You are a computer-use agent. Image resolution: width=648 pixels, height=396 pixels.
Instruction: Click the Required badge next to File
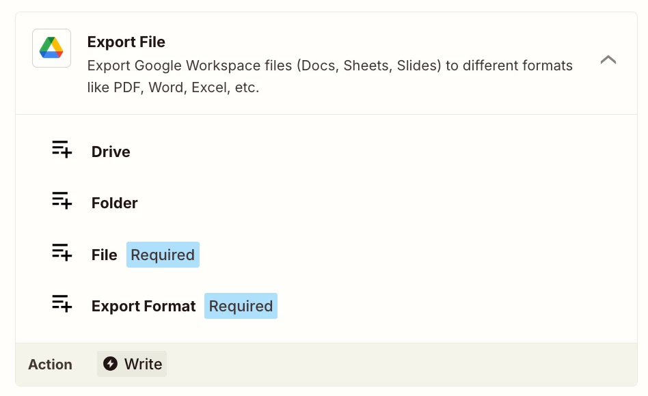tap(163, 255)
